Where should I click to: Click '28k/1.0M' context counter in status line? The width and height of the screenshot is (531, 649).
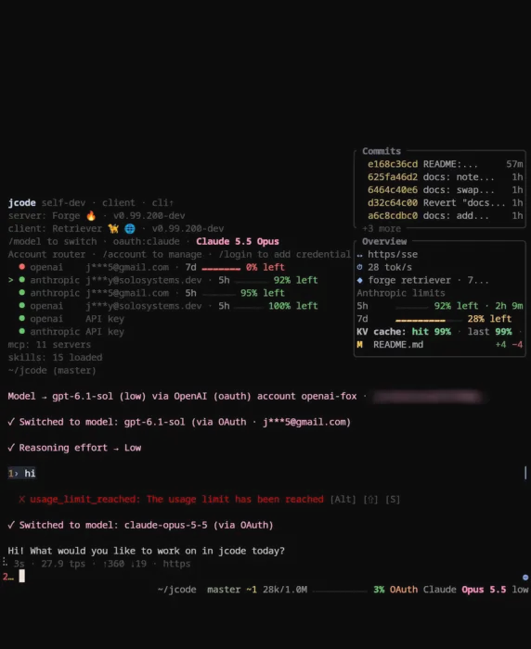[285, 590]
